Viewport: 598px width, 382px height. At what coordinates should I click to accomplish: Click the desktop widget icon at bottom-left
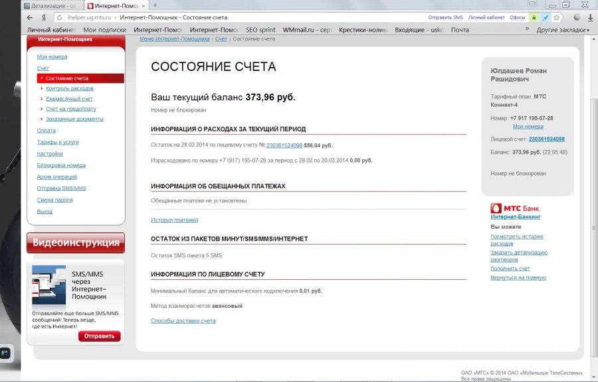(x=5, y=353)
